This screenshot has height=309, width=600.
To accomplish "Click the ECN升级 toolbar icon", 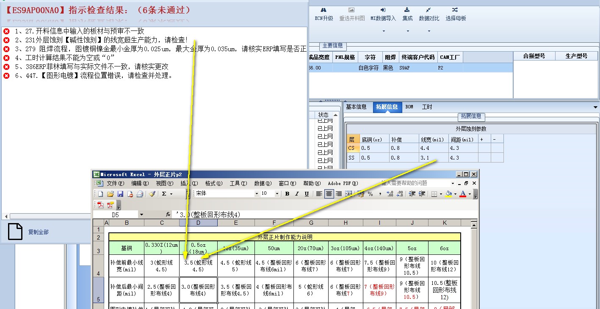I will pos(324,10).
